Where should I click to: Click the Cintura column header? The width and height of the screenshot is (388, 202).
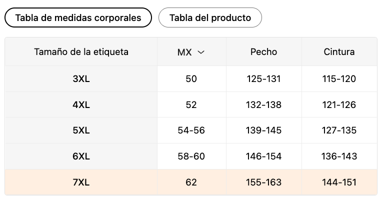click(339, 51)
